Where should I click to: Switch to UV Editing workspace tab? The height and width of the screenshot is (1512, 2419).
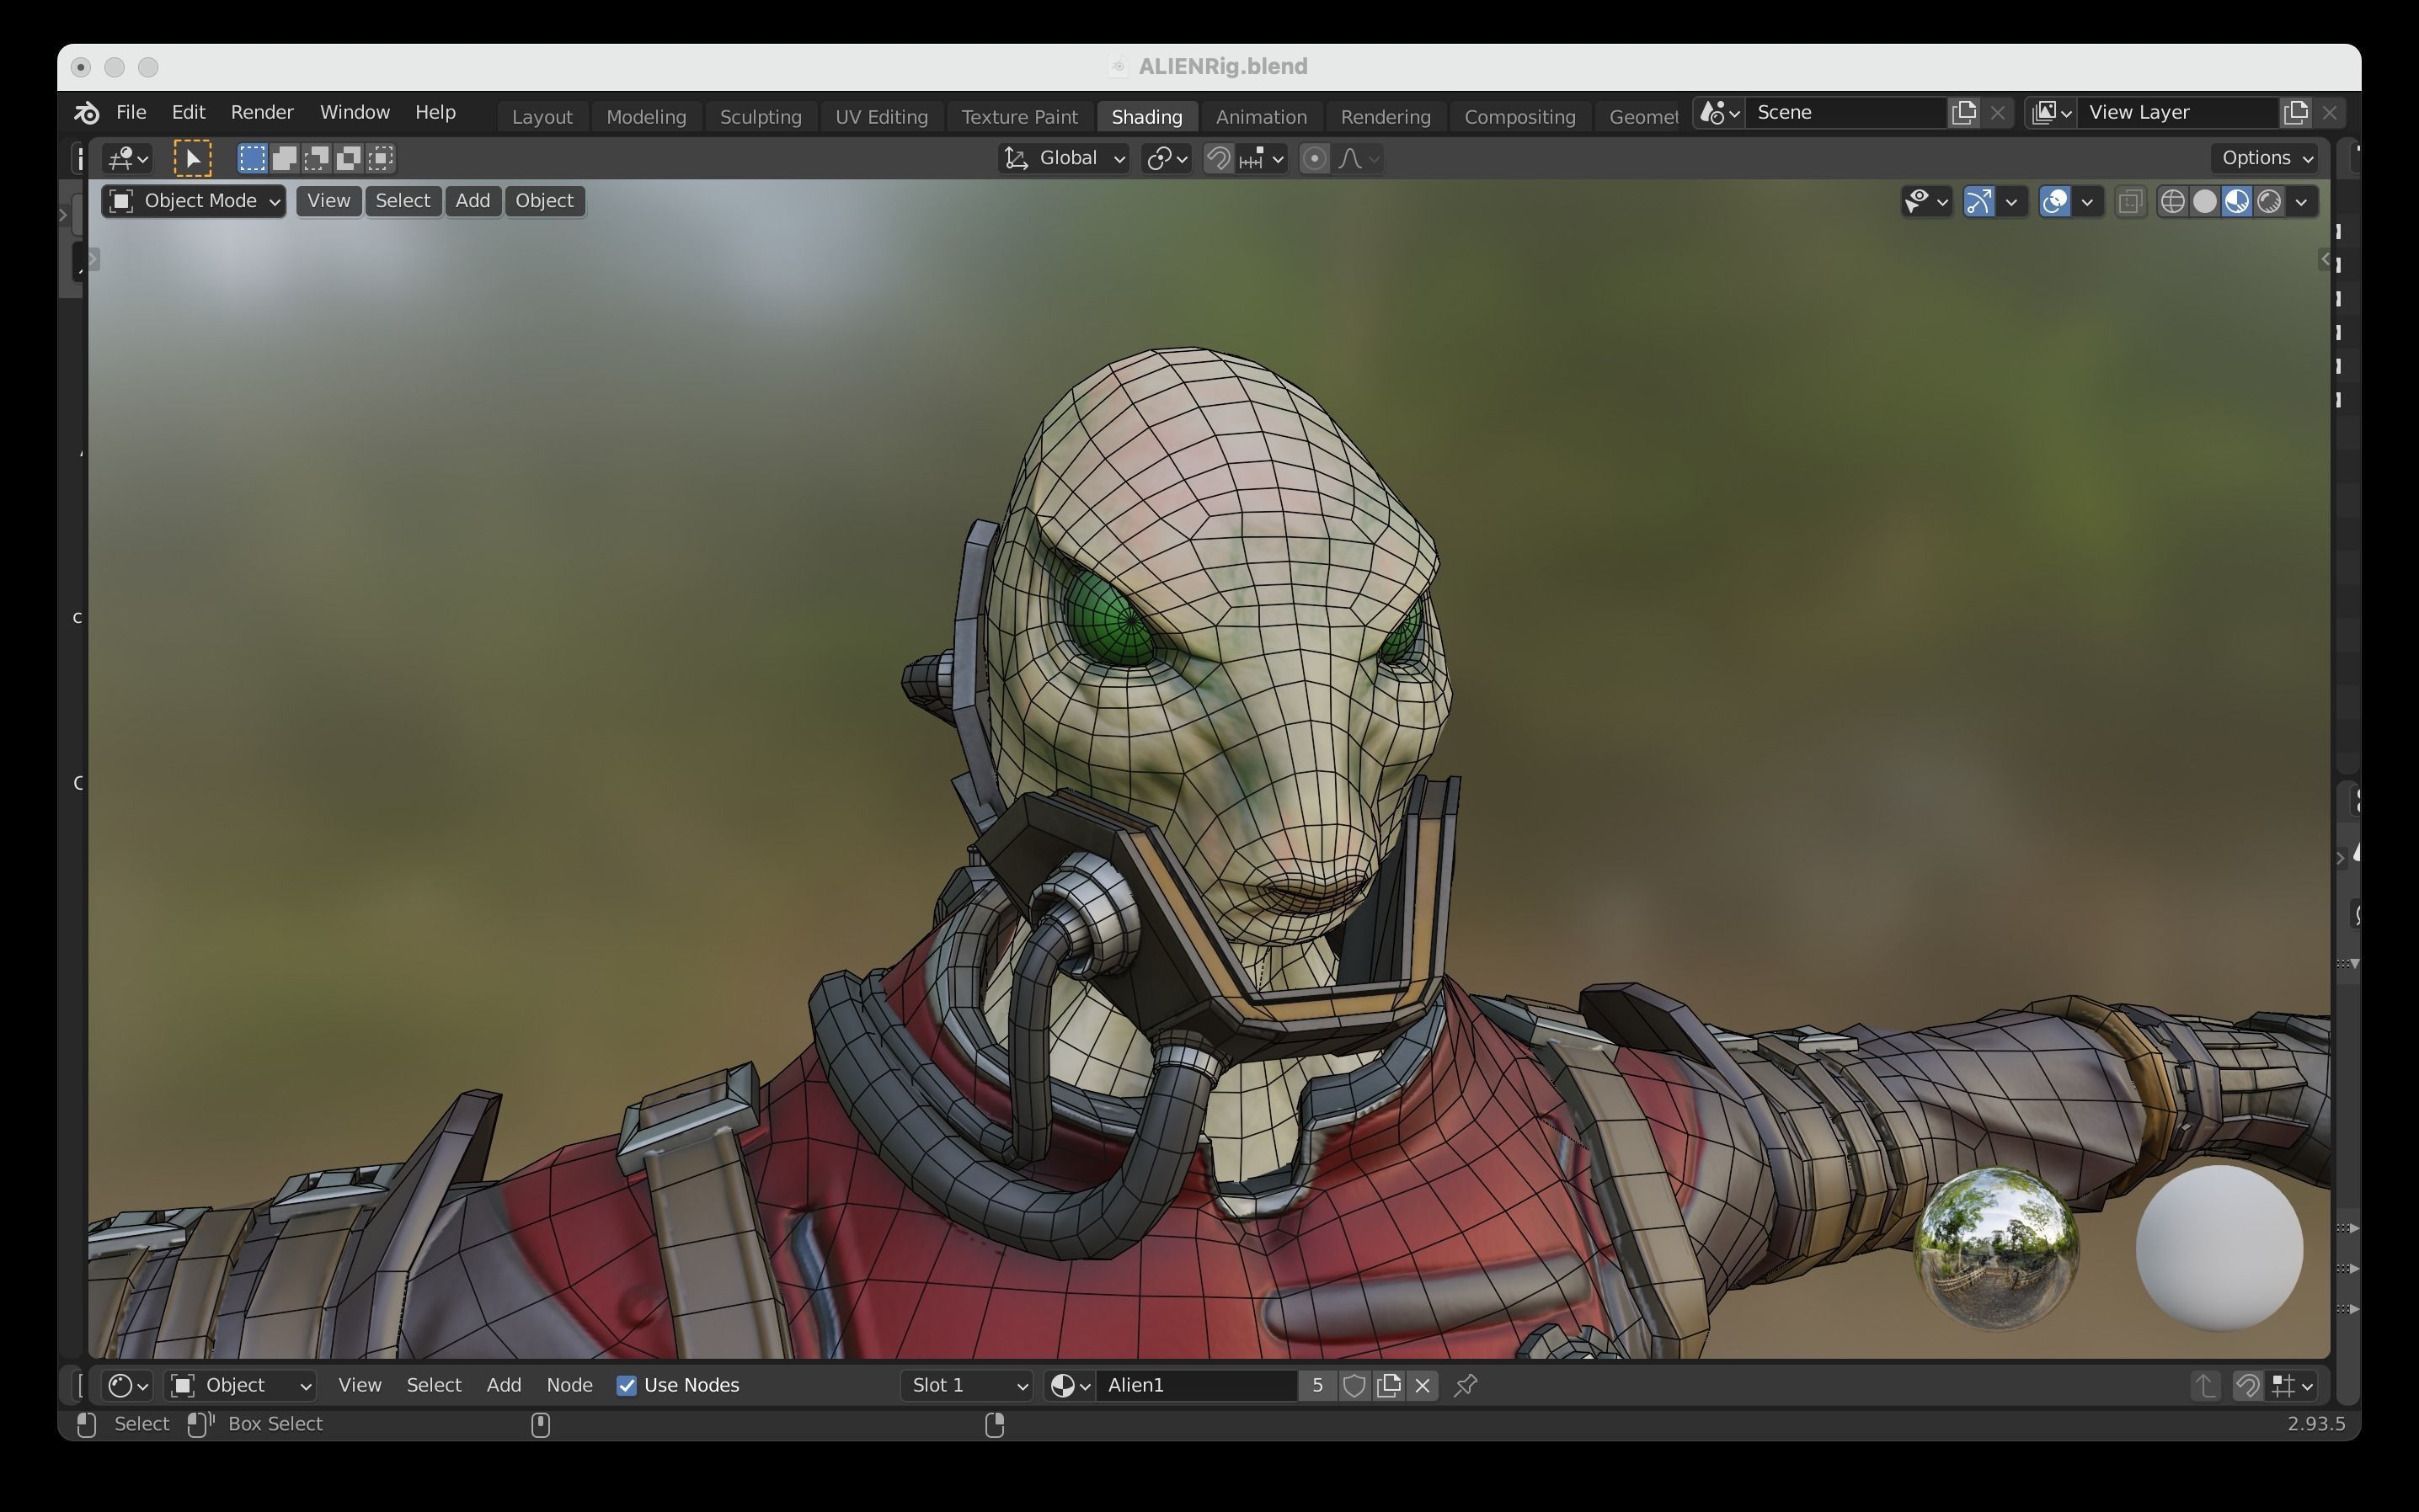[x=881, y=117]
